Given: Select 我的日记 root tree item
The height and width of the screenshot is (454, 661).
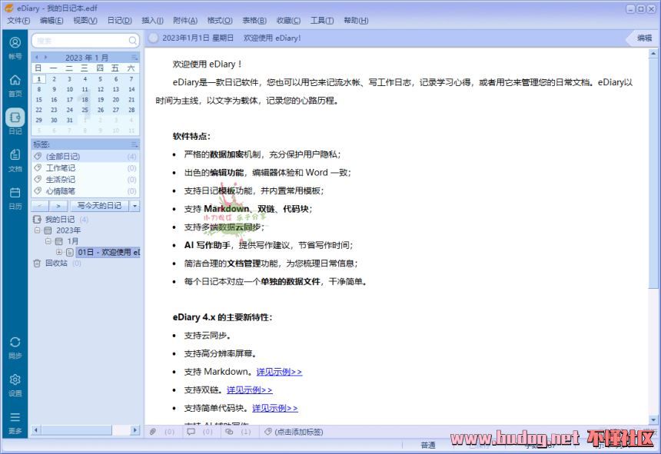Looking at the screenshot, I should (60, 220).
